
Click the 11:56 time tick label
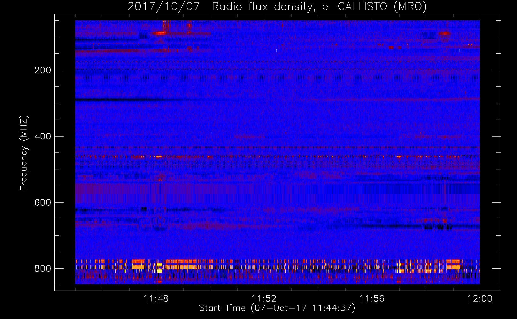point(372,299)
